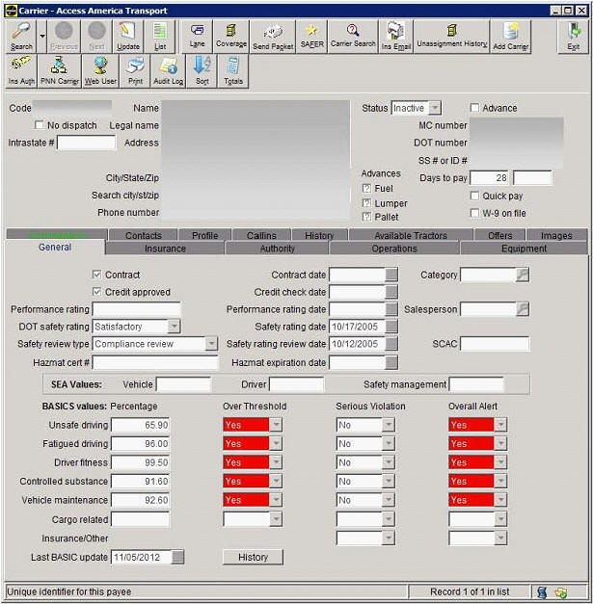Switch to the Insurance tab
Screen dimensions: 593x604
click(x=165, y=248)
